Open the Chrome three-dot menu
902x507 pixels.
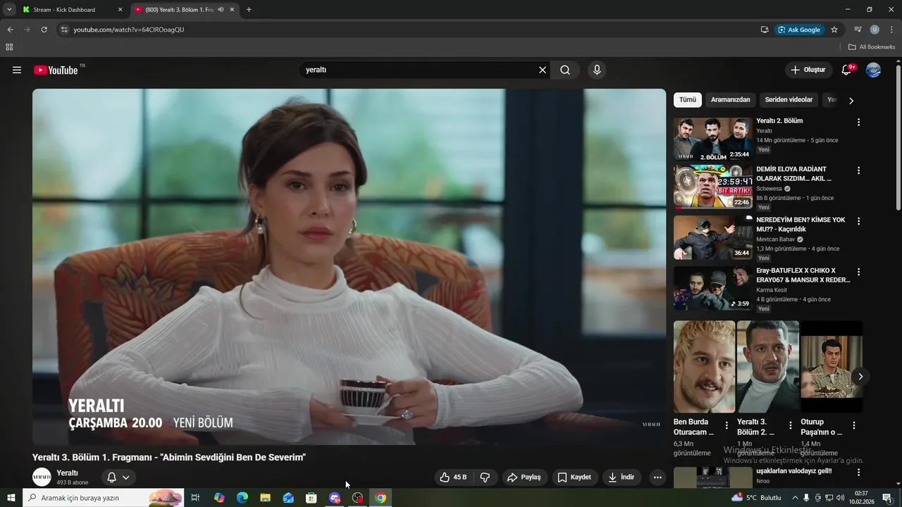point(892,30)
